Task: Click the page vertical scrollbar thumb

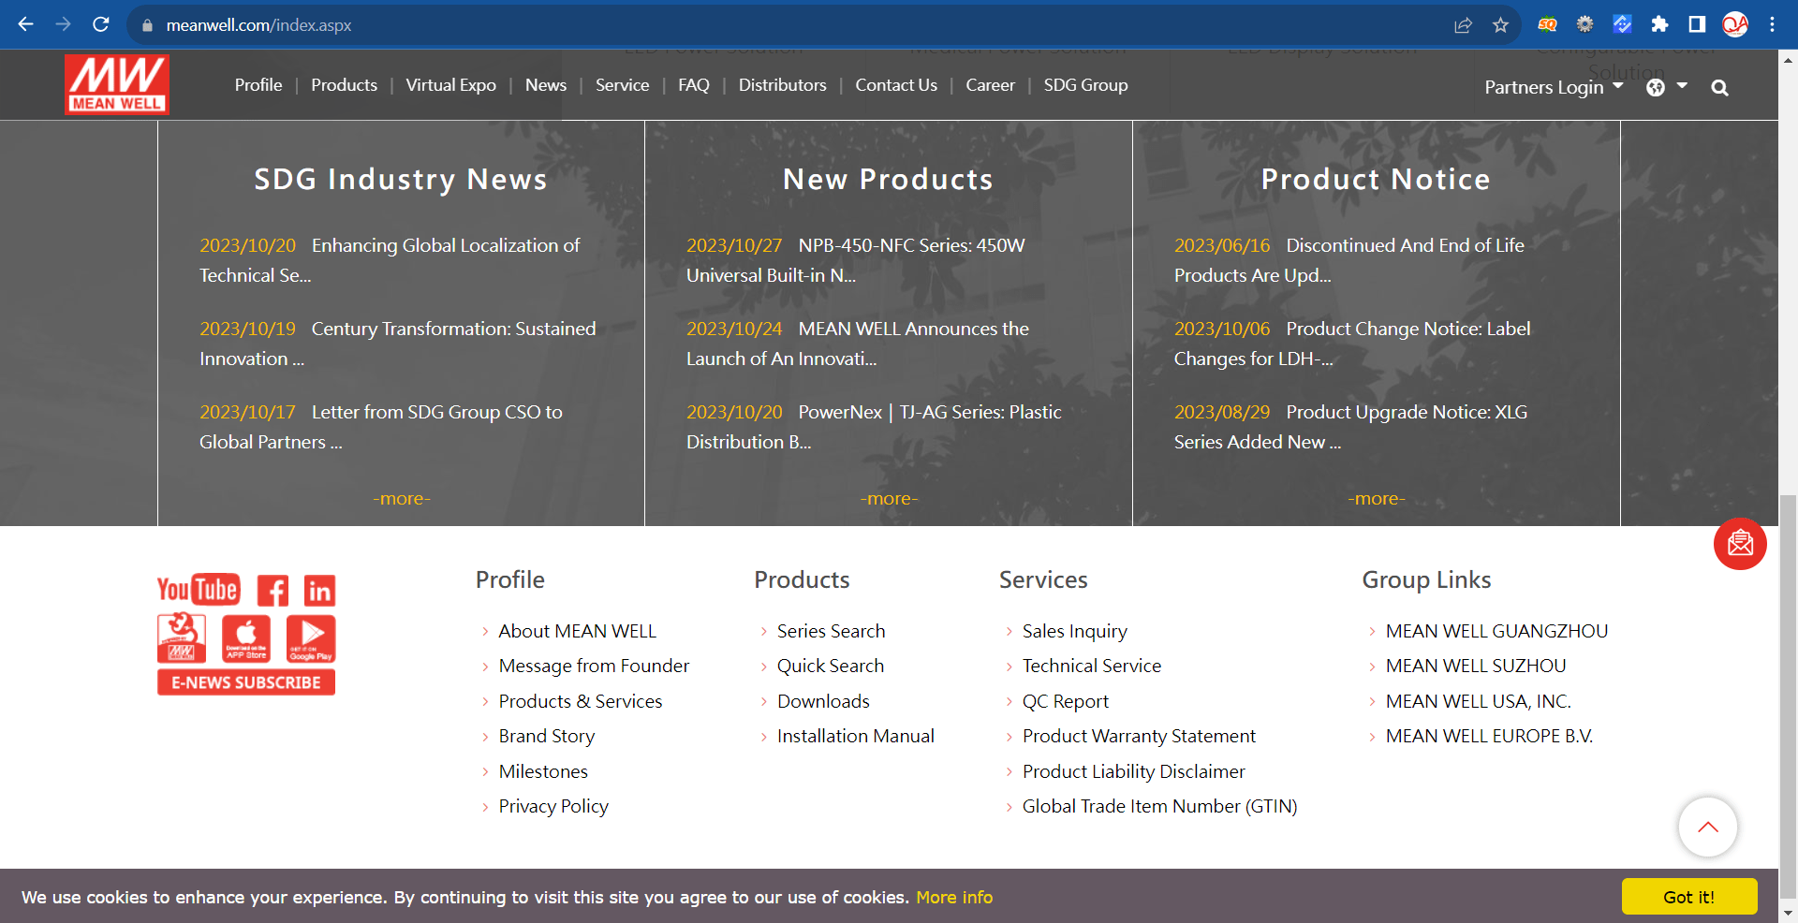Action: pos(1788,697)
